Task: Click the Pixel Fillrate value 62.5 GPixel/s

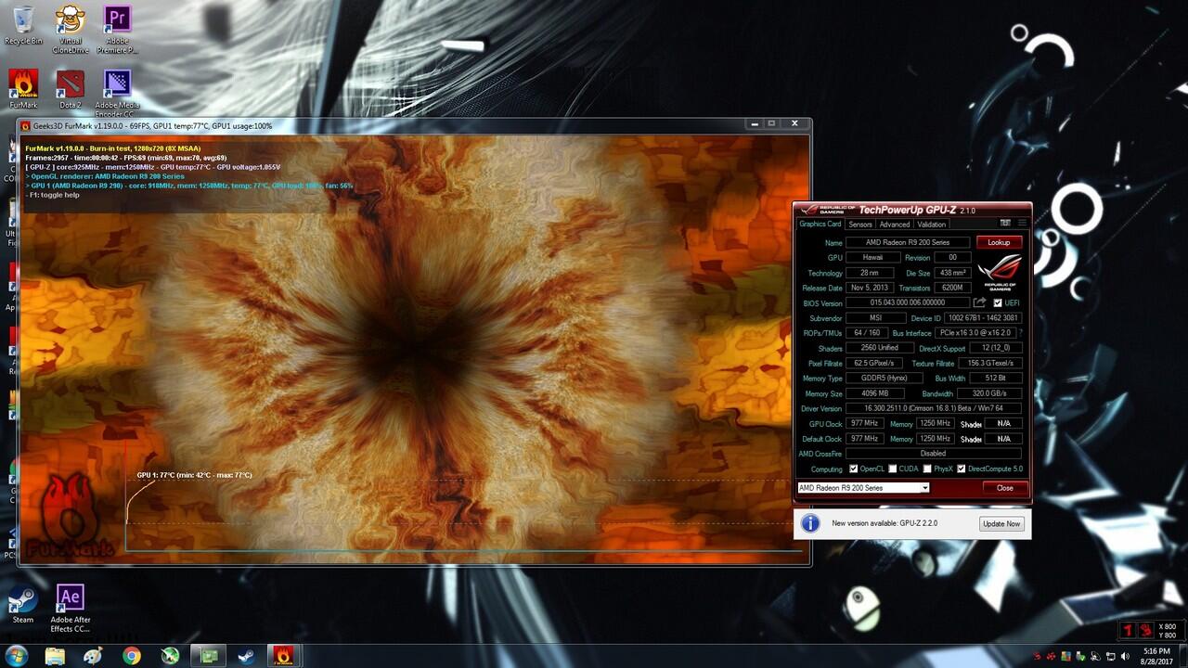Action: coord(874,363)
